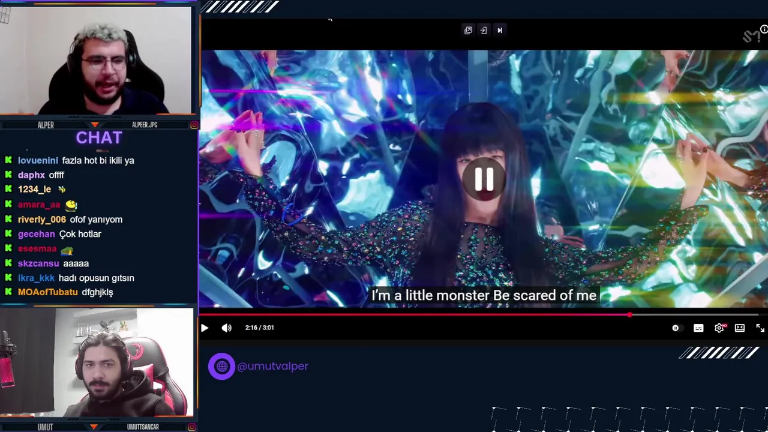The height and width of the screenshot is (432, 768).
Task: Click Alper's webcam feed
Action: 96,60
